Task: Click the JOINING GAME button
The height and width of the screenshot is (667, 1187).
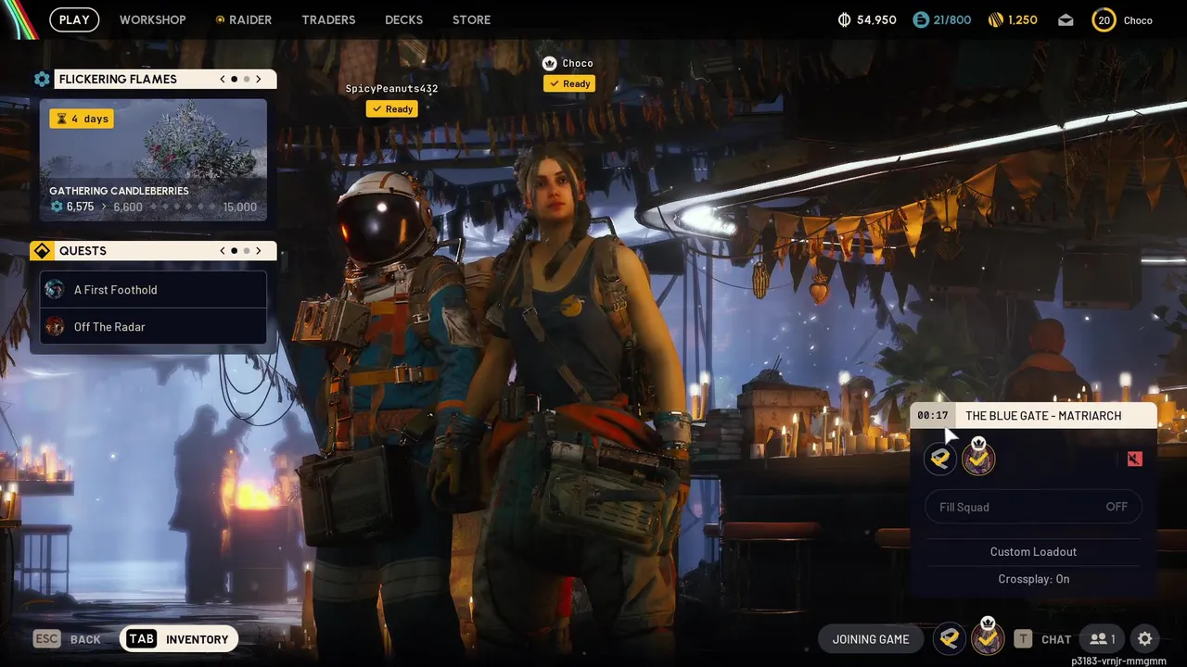Action: click(871, 639)
